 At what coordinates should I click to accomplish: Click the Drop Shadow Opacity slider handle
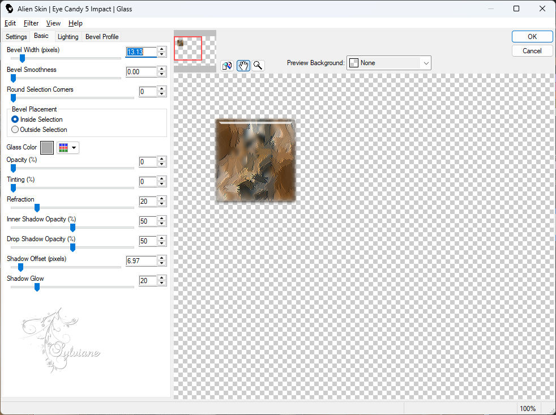click(72, 247)
